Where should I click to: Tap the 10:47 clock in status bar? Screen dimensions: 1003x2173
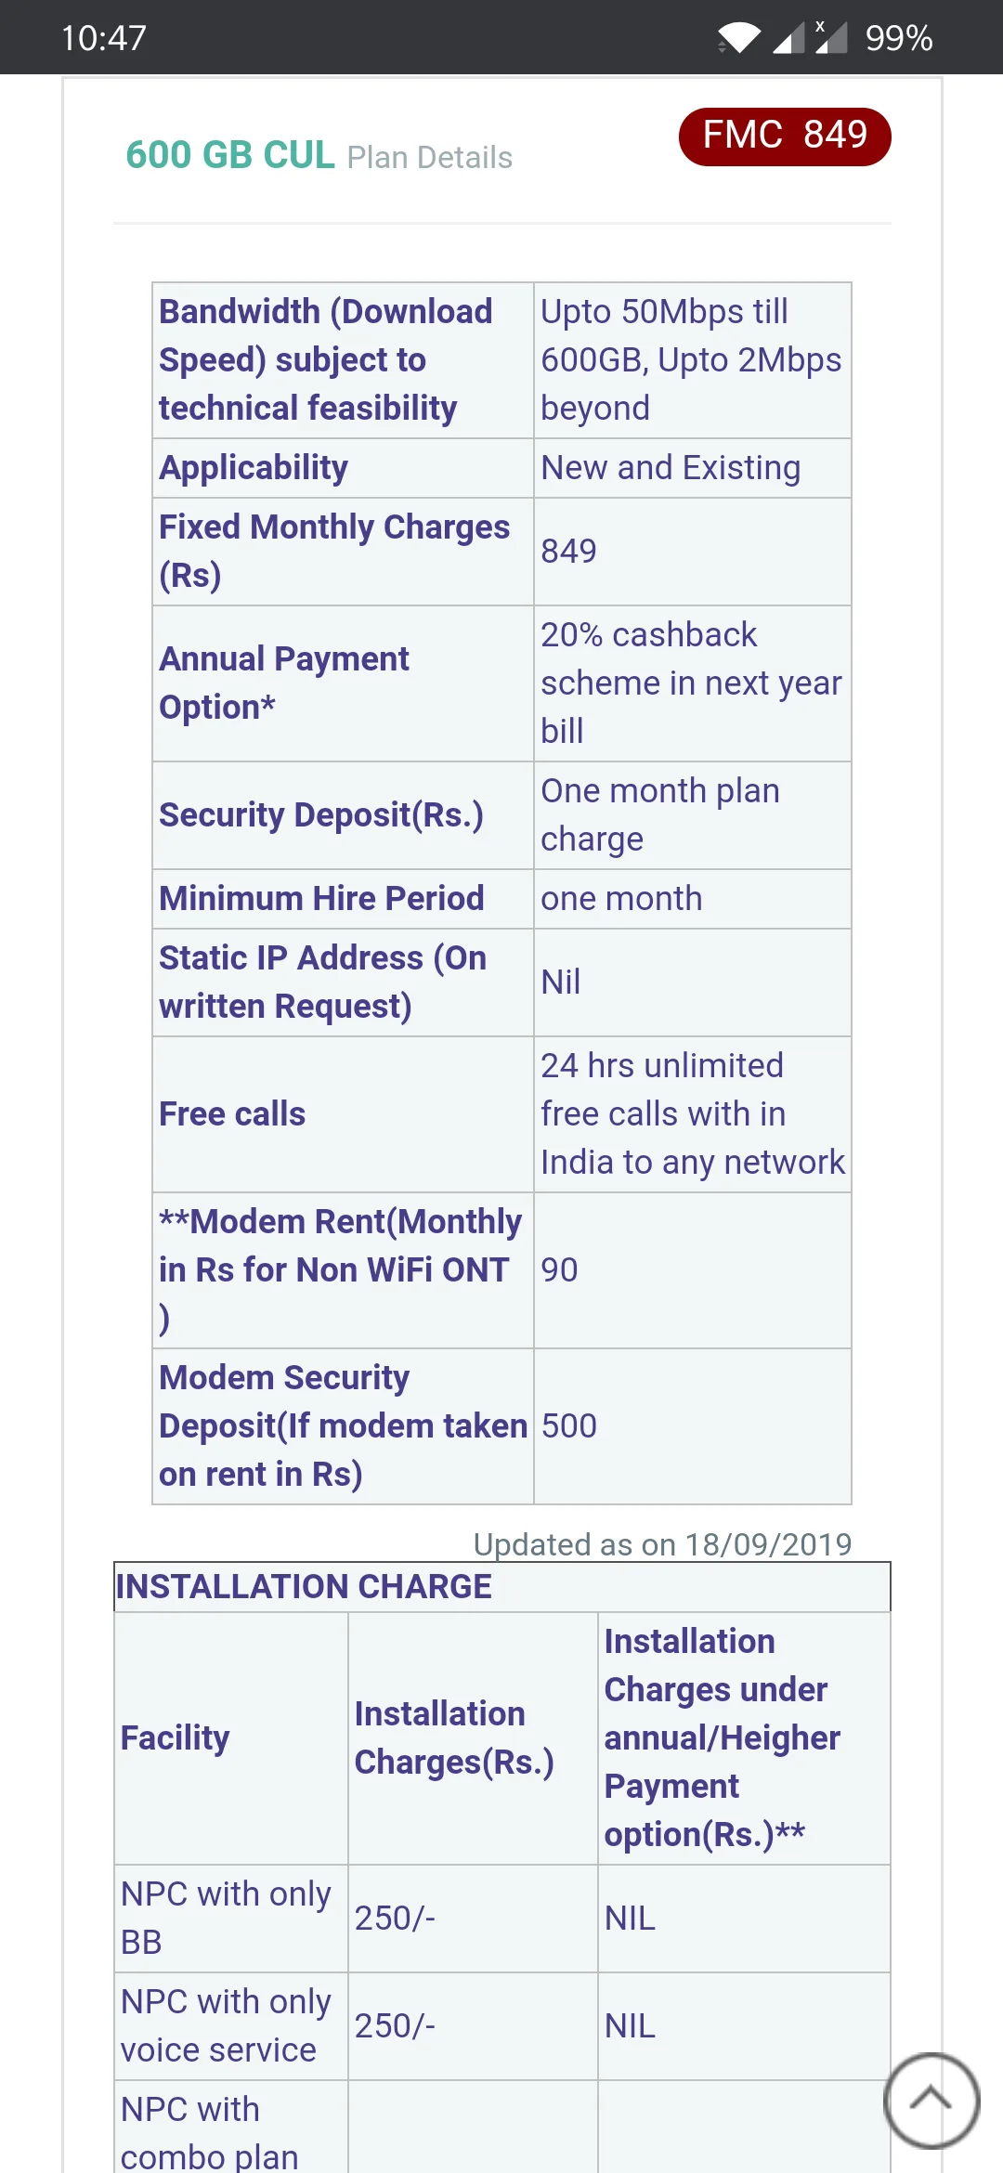(104, 38)
